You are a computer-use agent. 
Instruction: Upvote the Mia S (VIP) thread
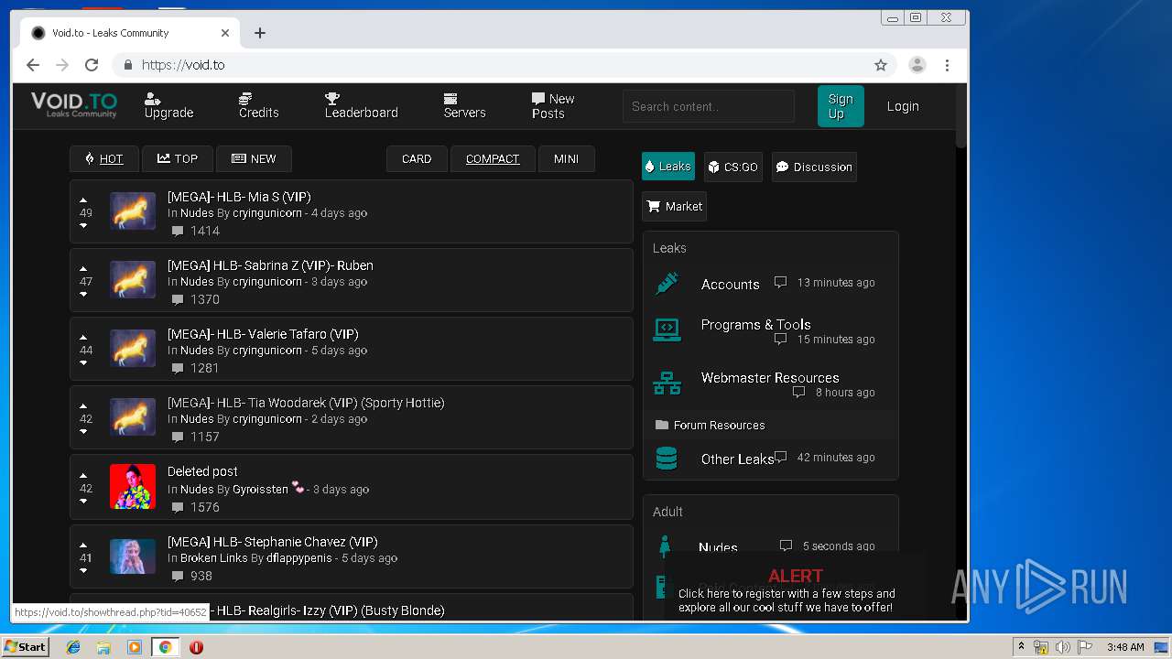(x=83, y=200)
